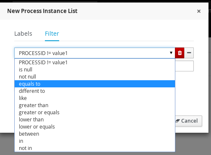Choose the 'greater than' operator
Image resolution: width=211 pixels, height=155 pixels.
pyautogui.click(x=95, y=105)
